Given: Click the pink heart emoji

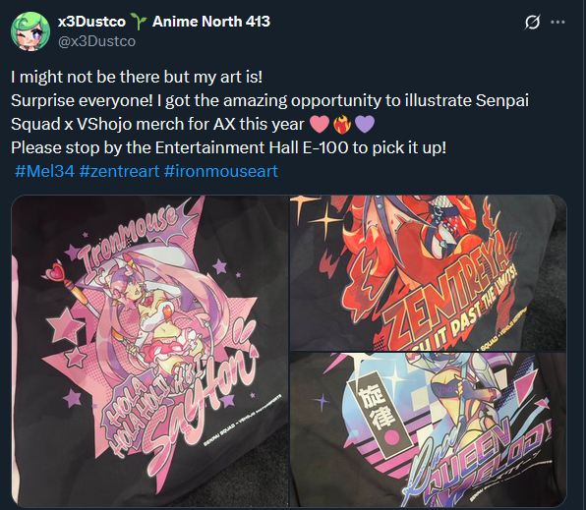Looking at the screenshot, I should point(320,124).
